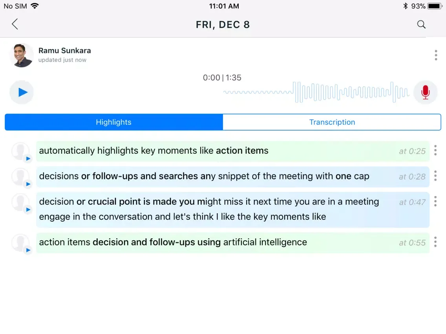Open options for the 0:25 highlight
446x334 pixels.
[435, 151]
